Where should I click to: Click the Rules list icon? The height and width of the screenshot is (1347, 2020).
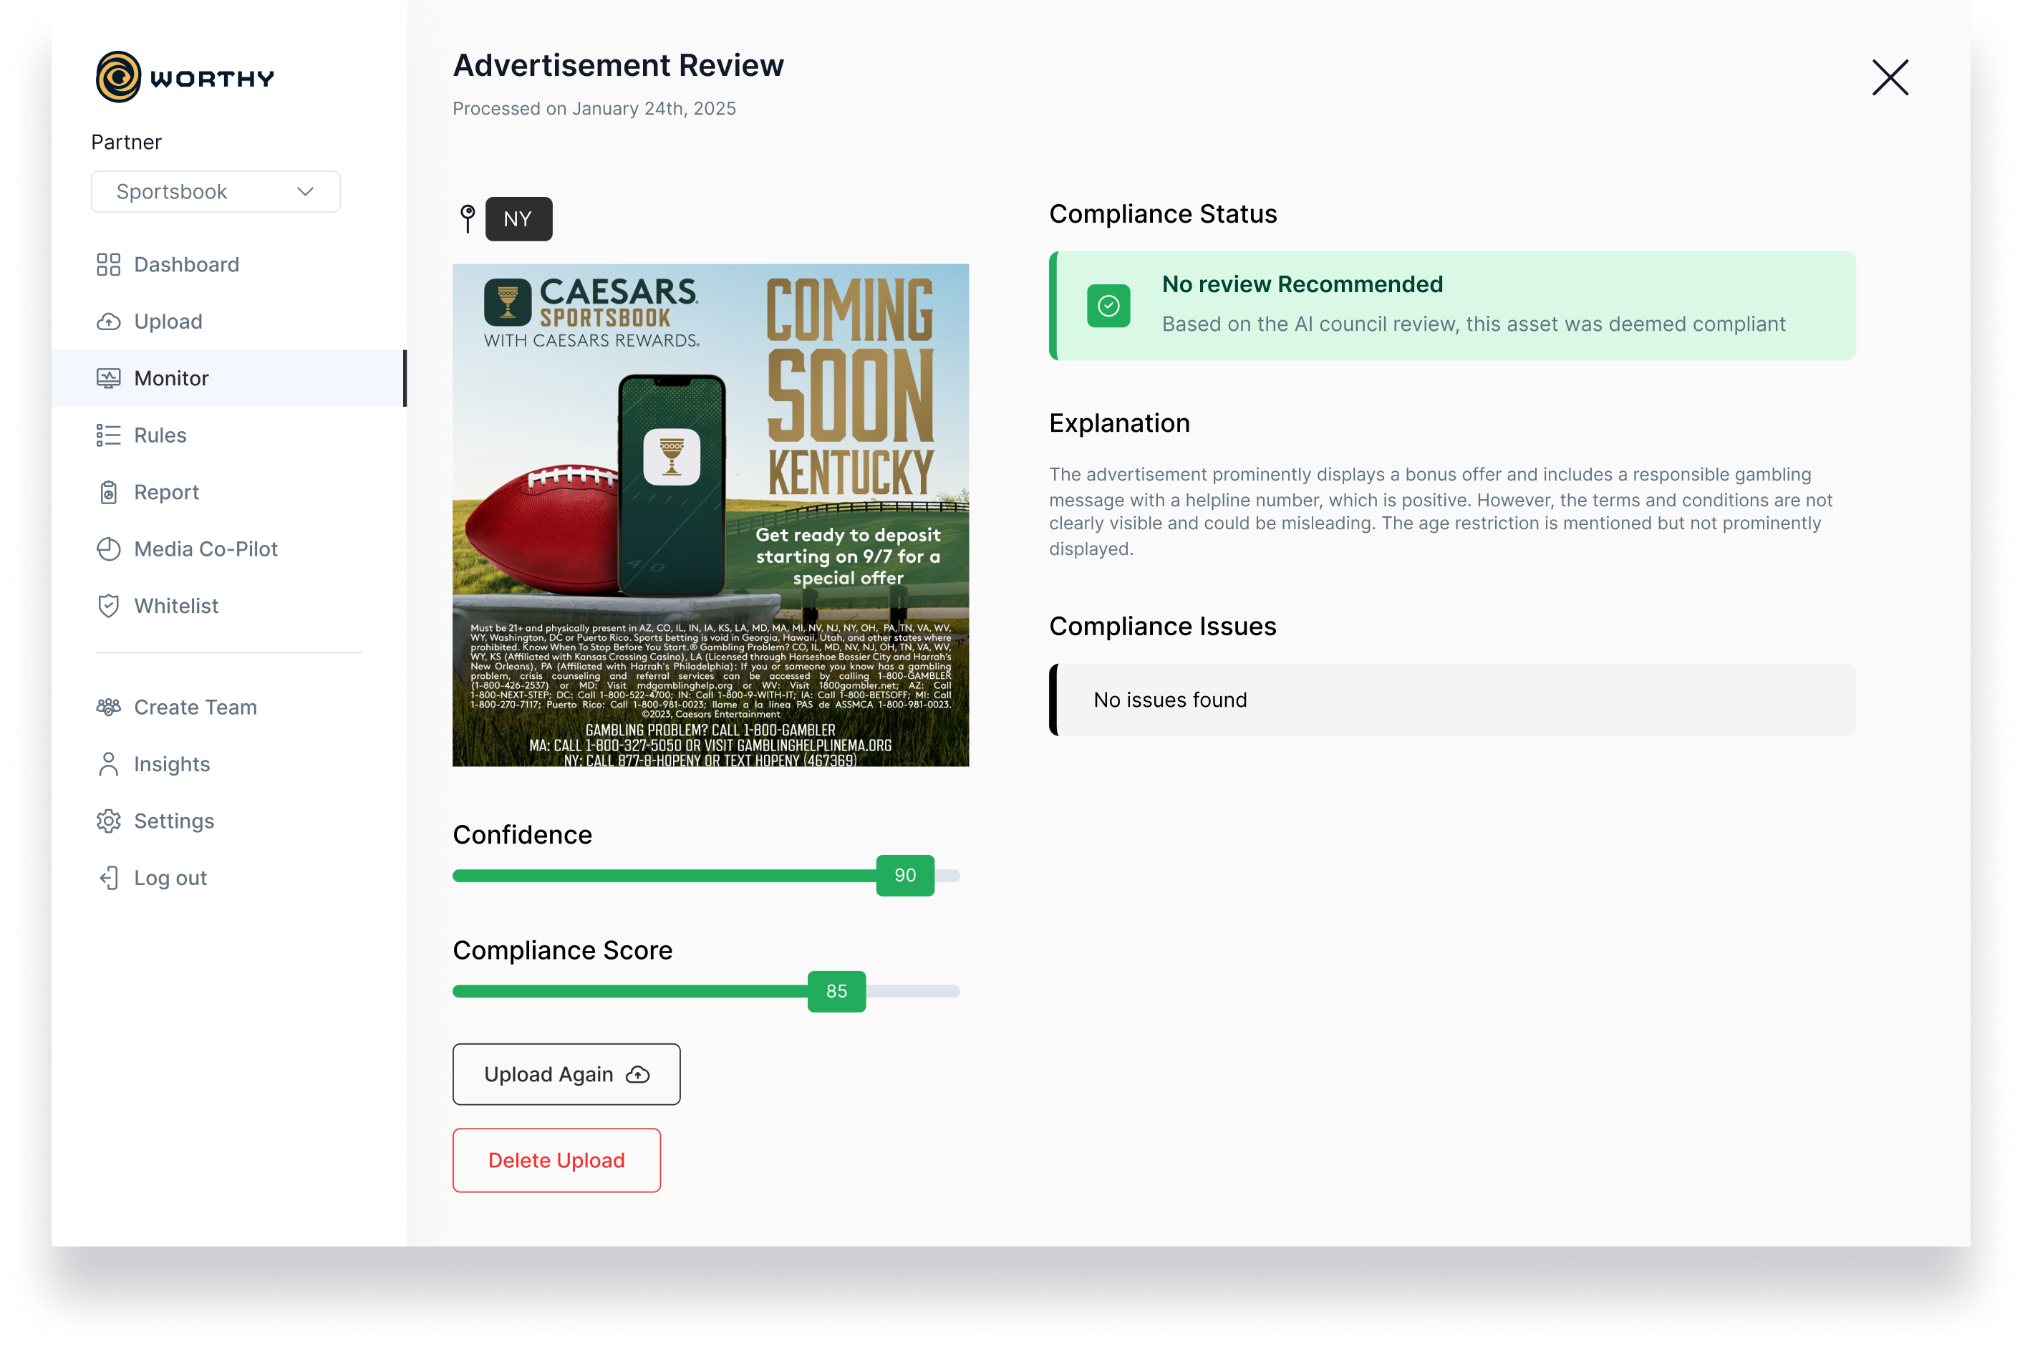(x=108, y=435)
